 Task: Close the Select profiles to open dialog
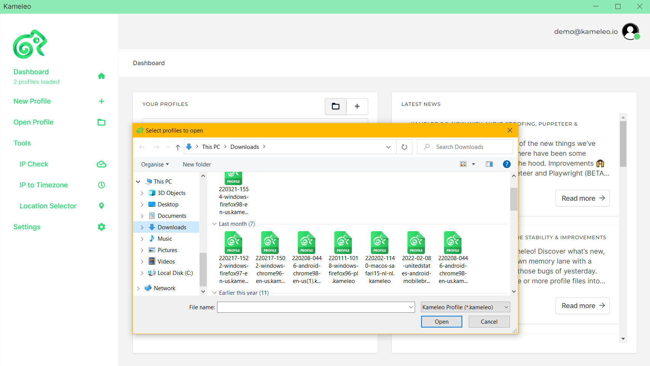coord(510,131)
